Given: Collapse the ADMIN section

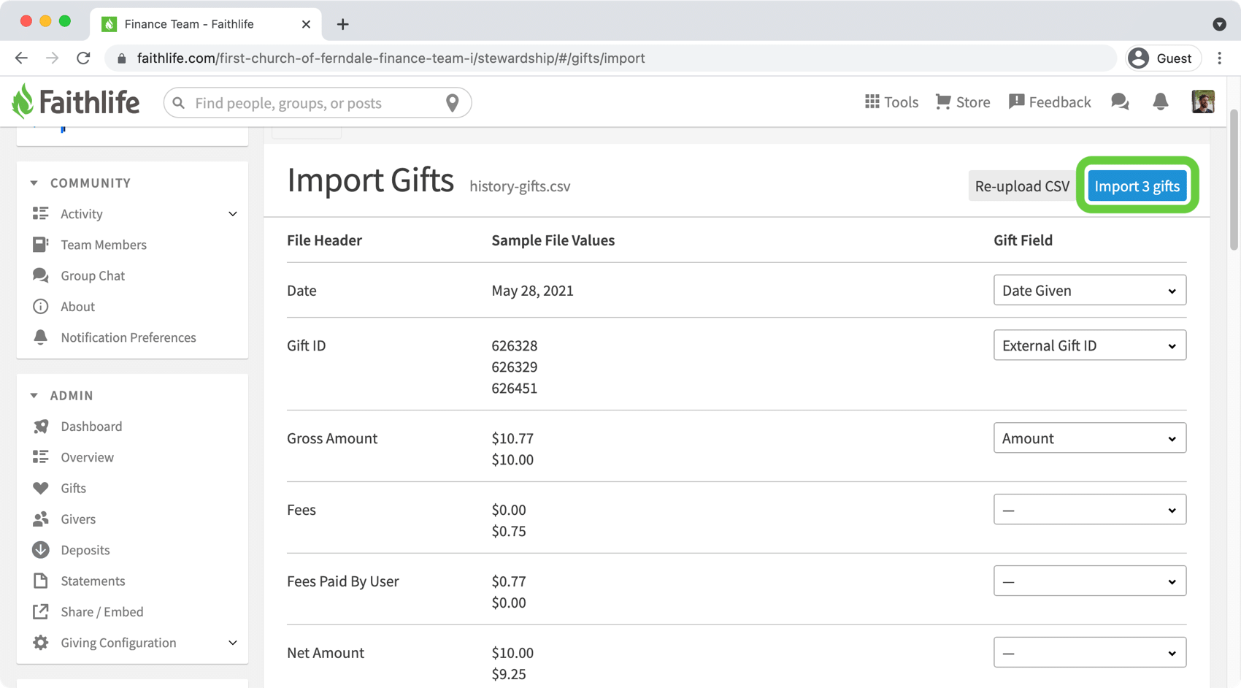Looking at the screenshot, I should point(34,395).
